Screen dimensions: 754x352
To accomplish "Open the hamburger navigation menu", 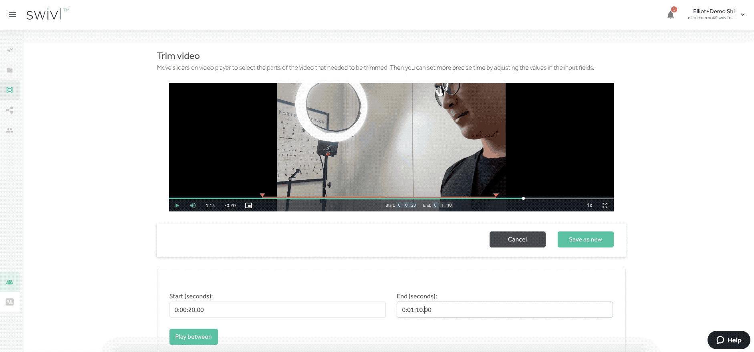I will point(12,15).
